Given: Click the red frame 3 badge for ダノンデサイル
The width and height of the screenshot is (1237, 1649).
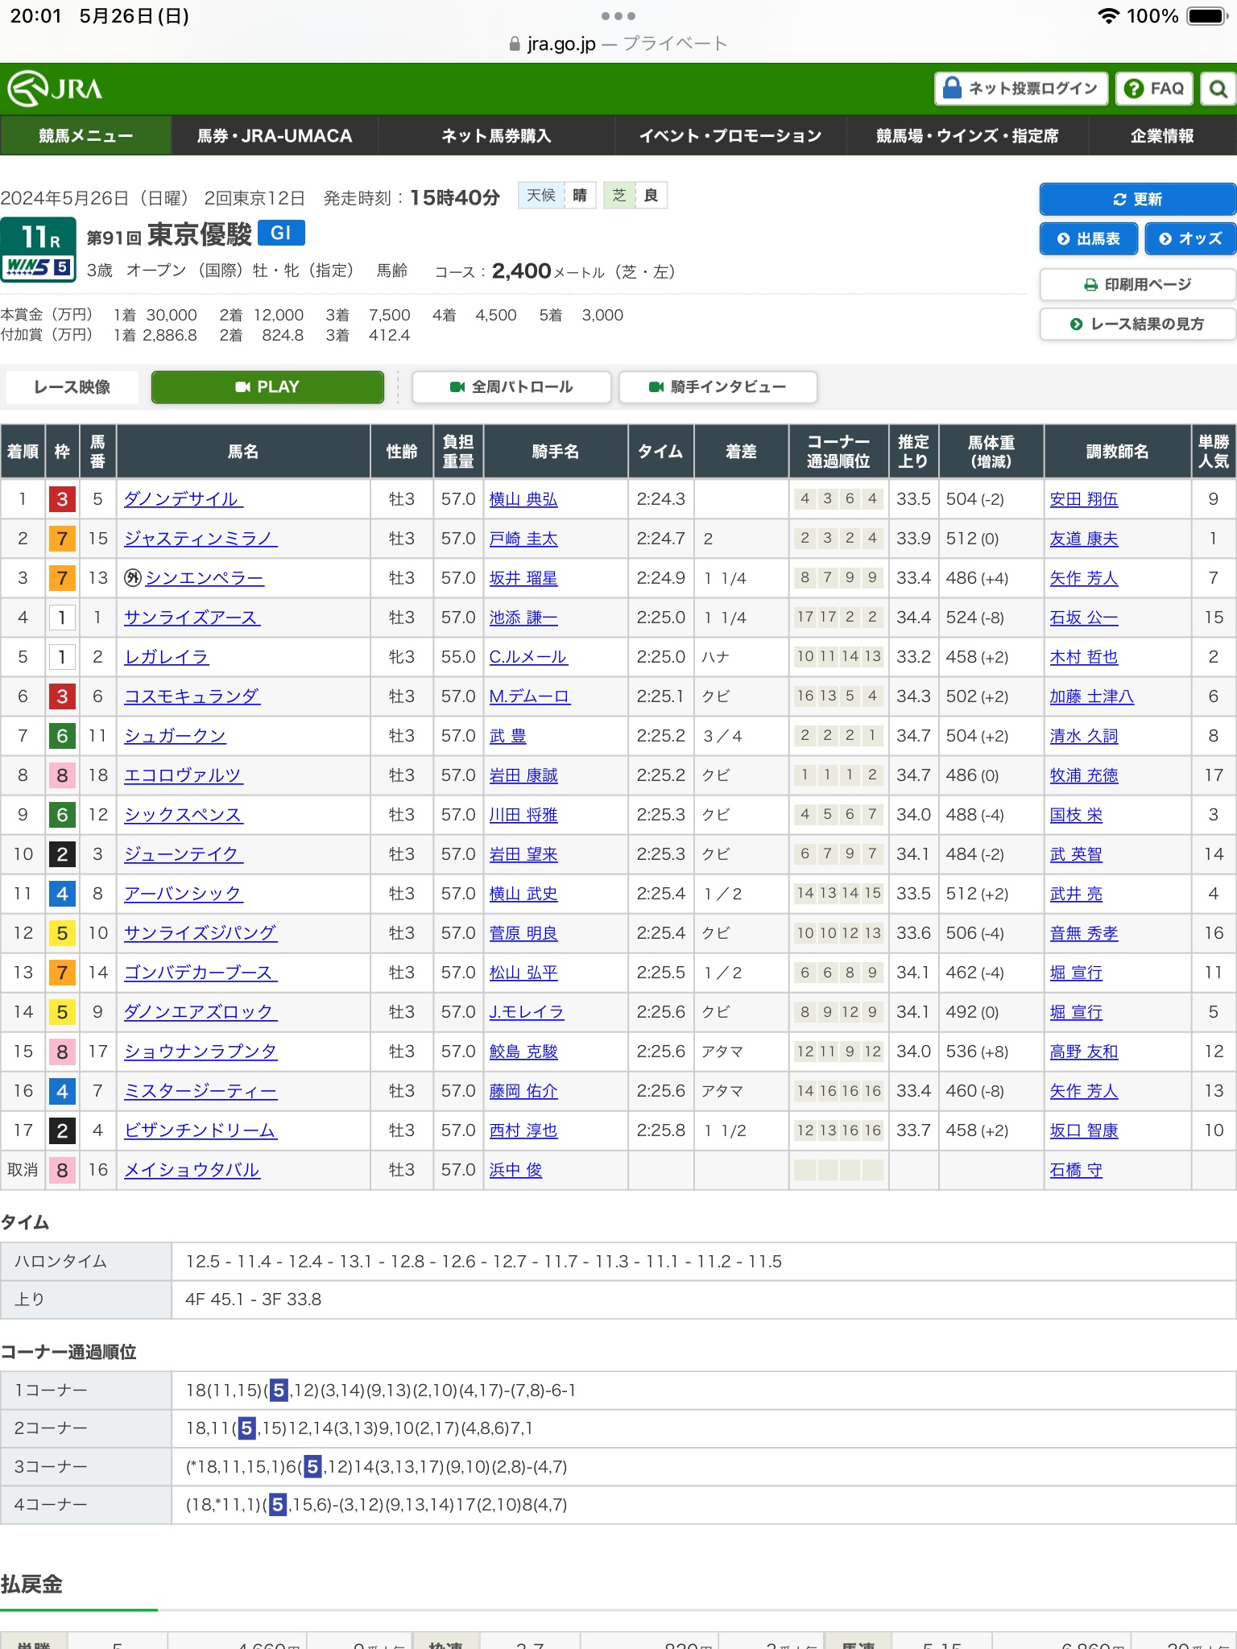Looking at the screenshot, I should tap(62, 499).
